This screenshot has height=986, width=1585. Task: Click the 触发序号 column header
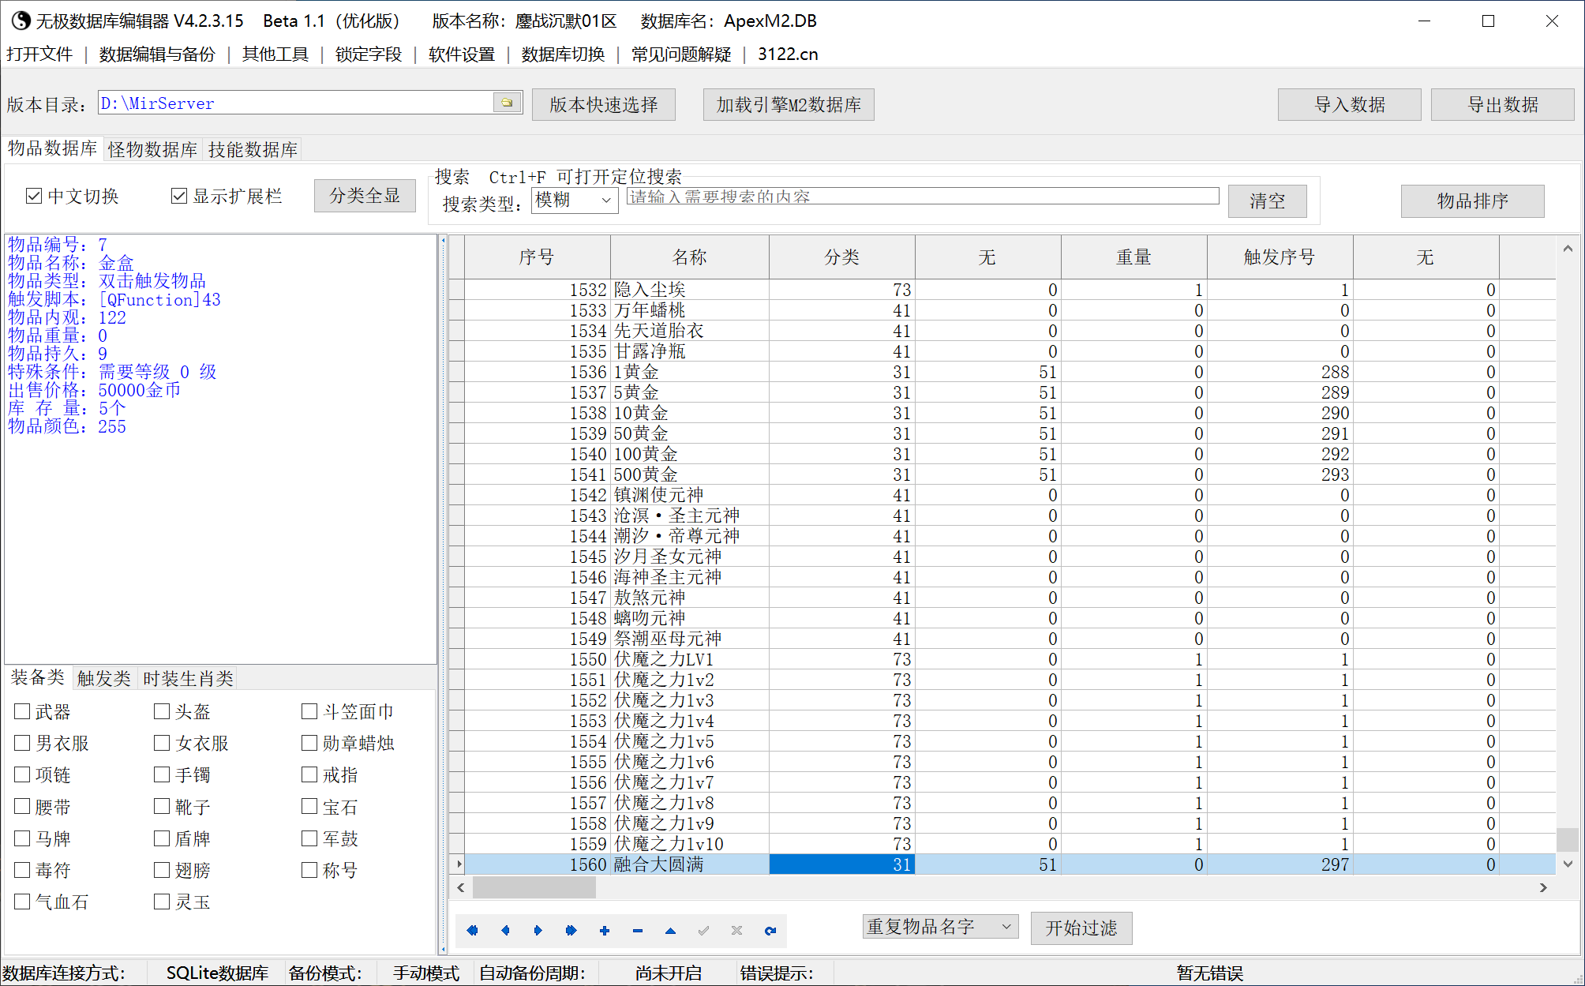pyautogui.click(x=1280, y=257)
